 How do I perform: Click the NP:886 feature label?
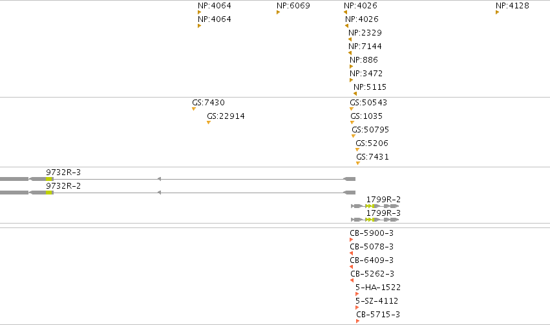[x=364, y=60]
